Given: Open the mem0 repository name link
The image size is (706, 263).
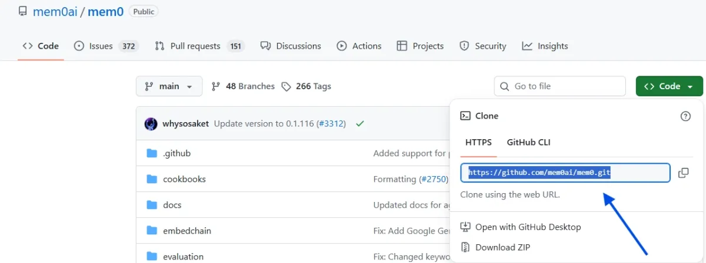Looking at the screenshot, I should (106, 11).
